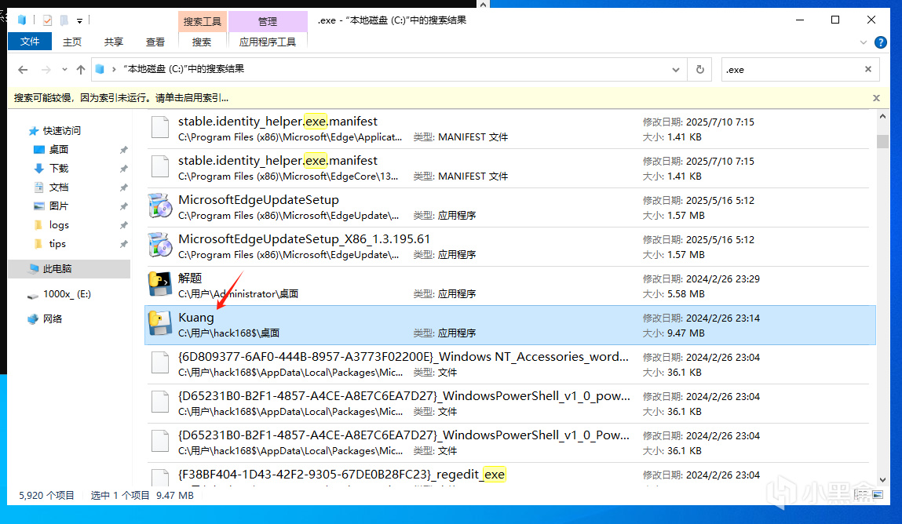The height and width of the screenshot is (524, 902).
Task: Expand the ribbon with the chevron
Action: click(x=863, y=42)
